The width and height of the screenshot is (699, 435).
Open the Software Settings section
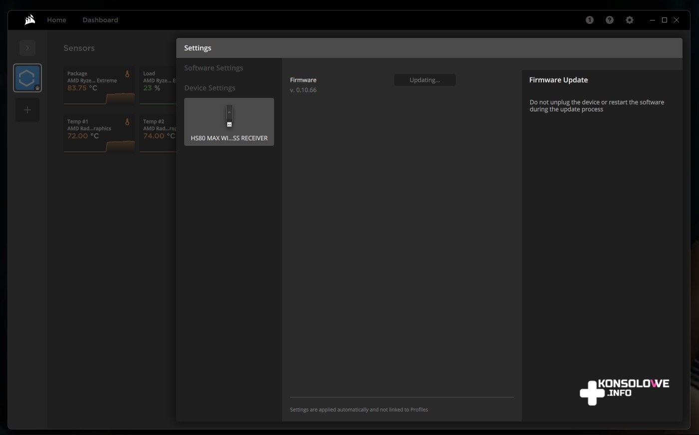tap(214, 68)
